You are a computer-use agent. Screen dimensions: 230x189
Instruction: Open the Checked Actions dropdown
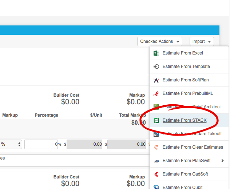(160, 41)
